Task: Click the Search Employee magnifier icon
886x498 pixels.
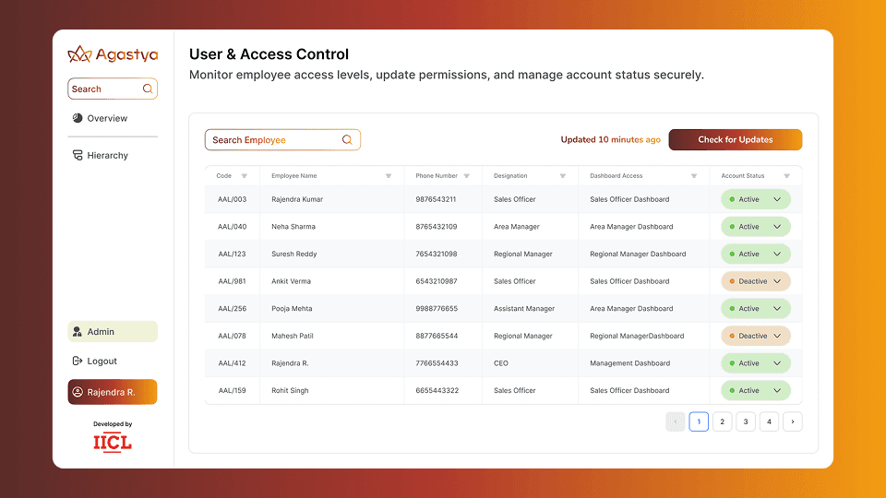Action: pyautogui.click(x=347, y=140)
